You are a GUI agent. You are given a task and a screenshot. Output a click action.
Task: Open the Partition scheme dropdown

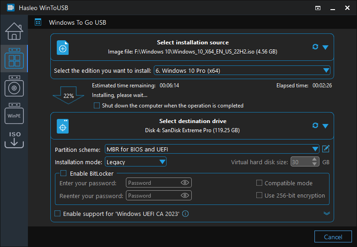pos(212,149)
